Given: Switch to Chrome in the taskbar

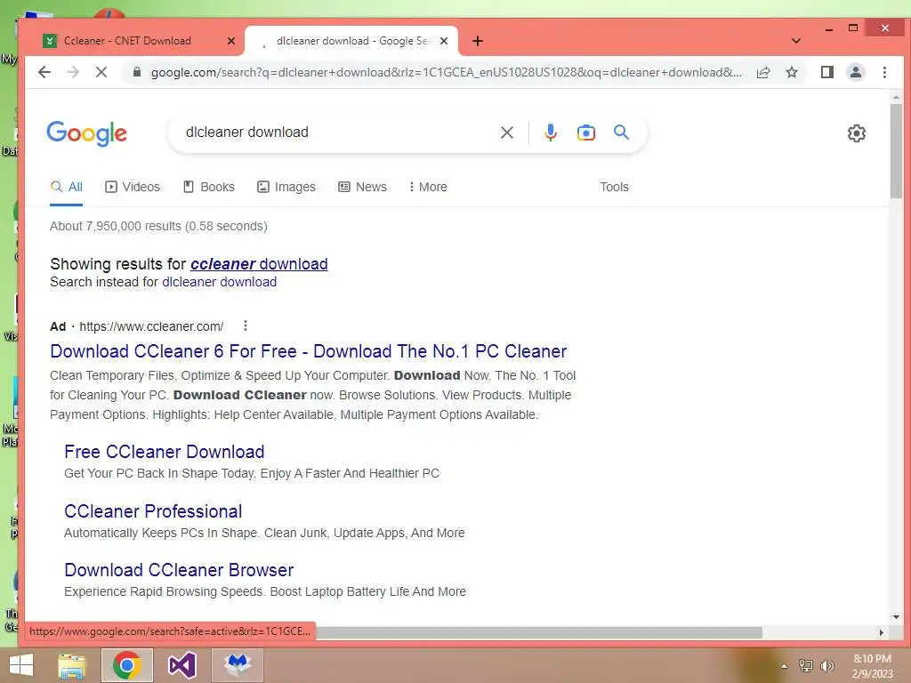Looking at the screenshot, I should (x=127, y=665).
